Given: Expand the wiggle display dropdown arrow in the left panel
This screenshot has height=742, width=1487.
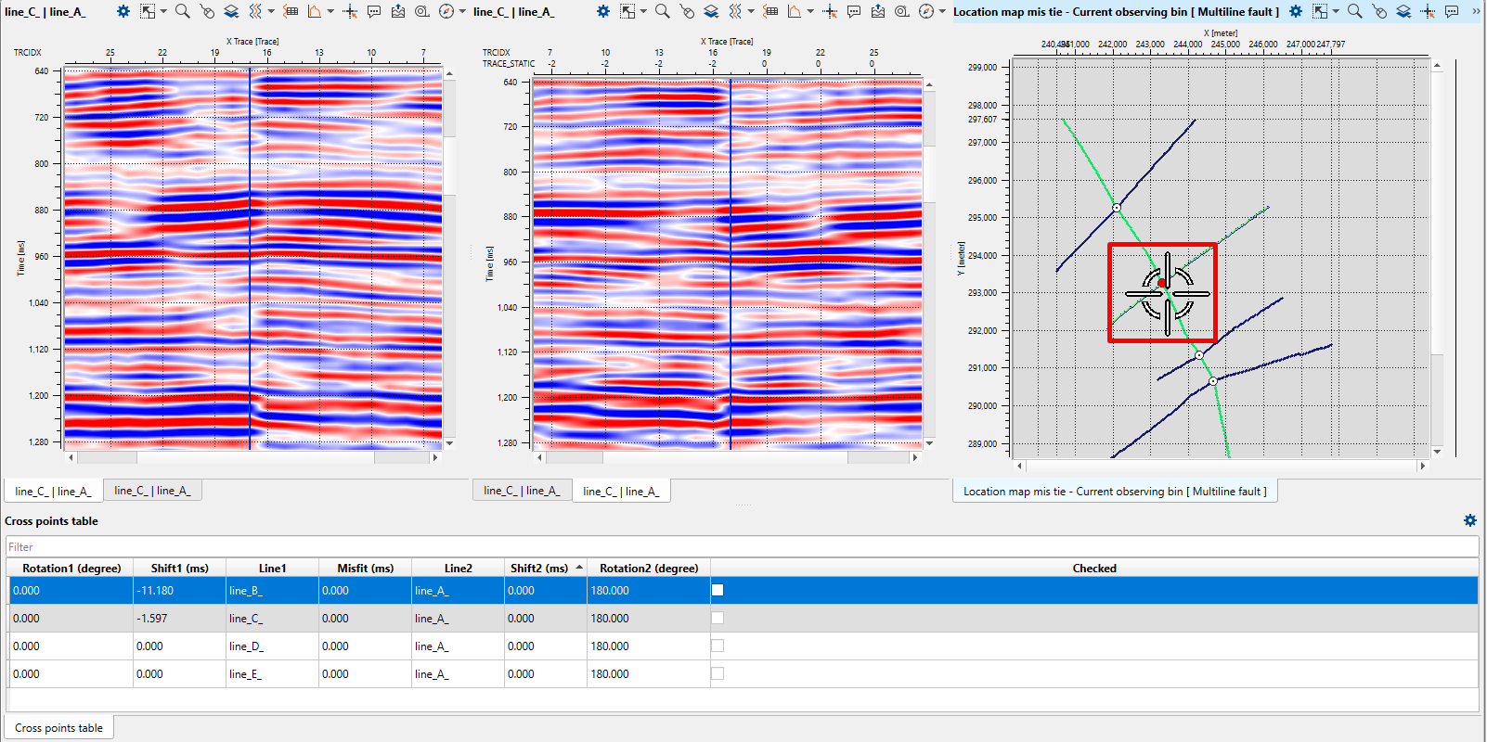Looking at the screenshot, I should pyautogui.click(x=271, y=11).
